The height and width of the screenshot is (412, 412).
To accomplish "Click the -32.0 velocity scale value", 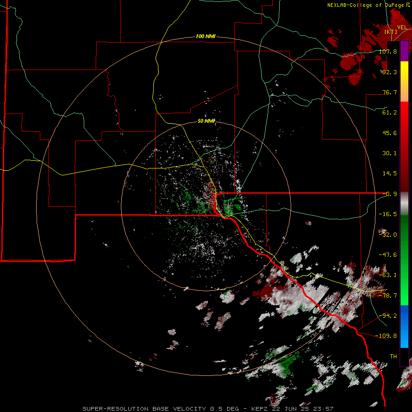I will click(x=388, y=235).
